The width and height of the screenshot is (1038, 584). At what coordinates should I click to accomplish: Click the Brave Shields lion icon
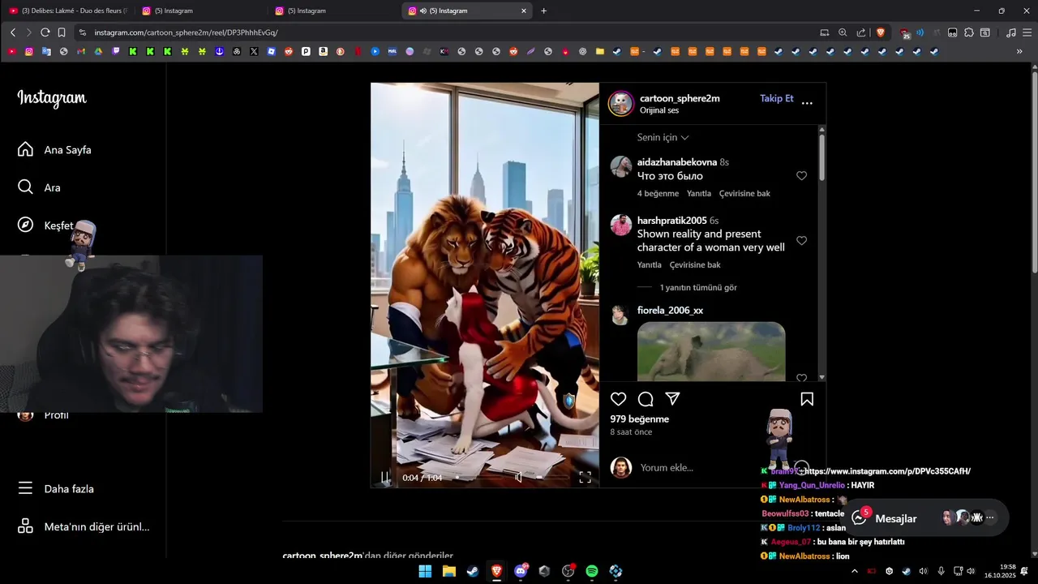[x=881, y=32]
